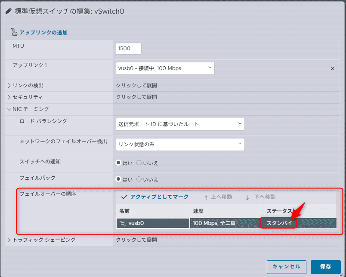Viewport: 346px width, 277px height.
Task: Expand the セキュリティ section
Action: coord(9,97)
